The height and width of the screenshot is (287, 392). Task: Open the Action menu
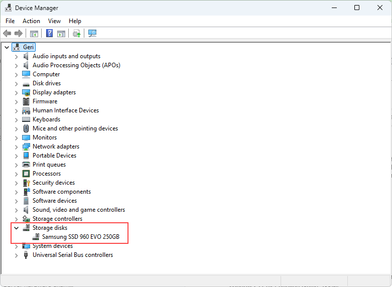pos(31,21)
